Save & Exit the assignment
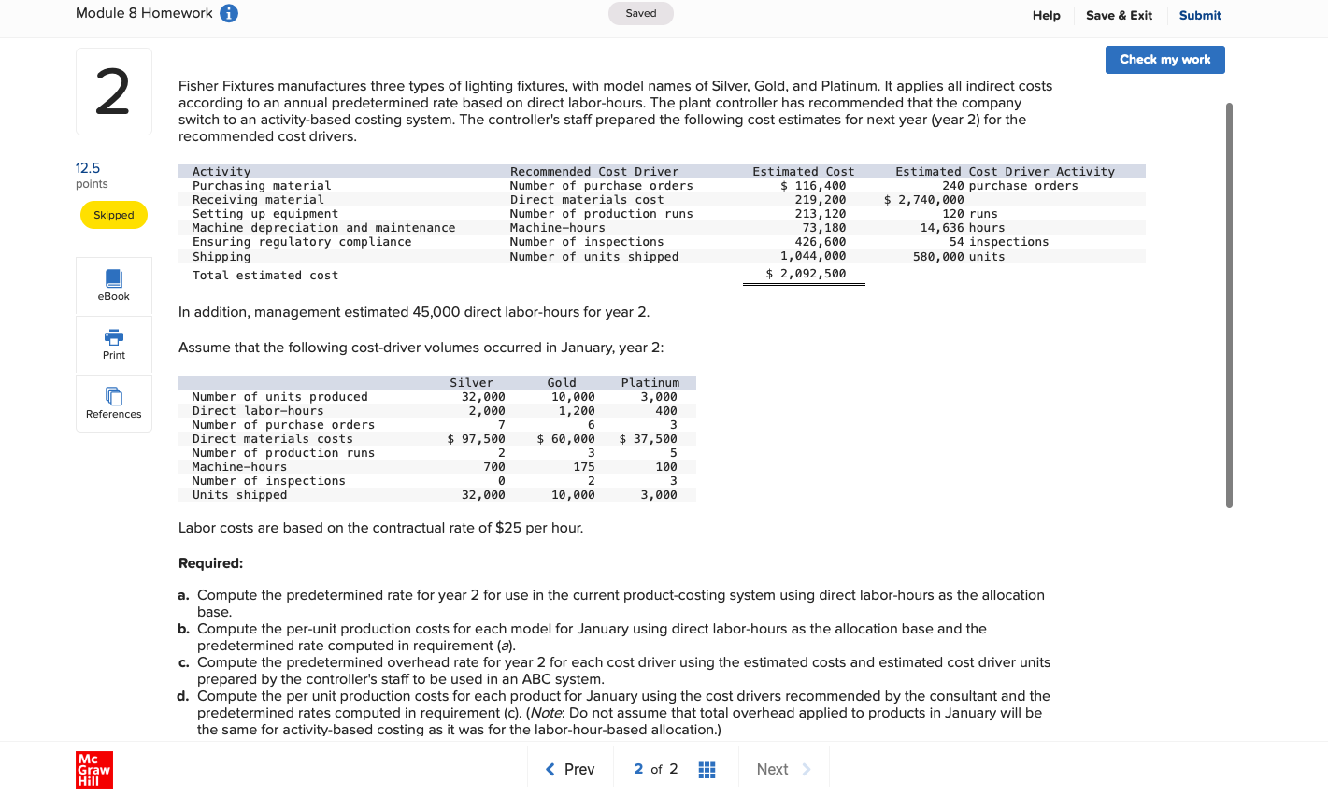The image size is (1328, 796). (1119, 15)
